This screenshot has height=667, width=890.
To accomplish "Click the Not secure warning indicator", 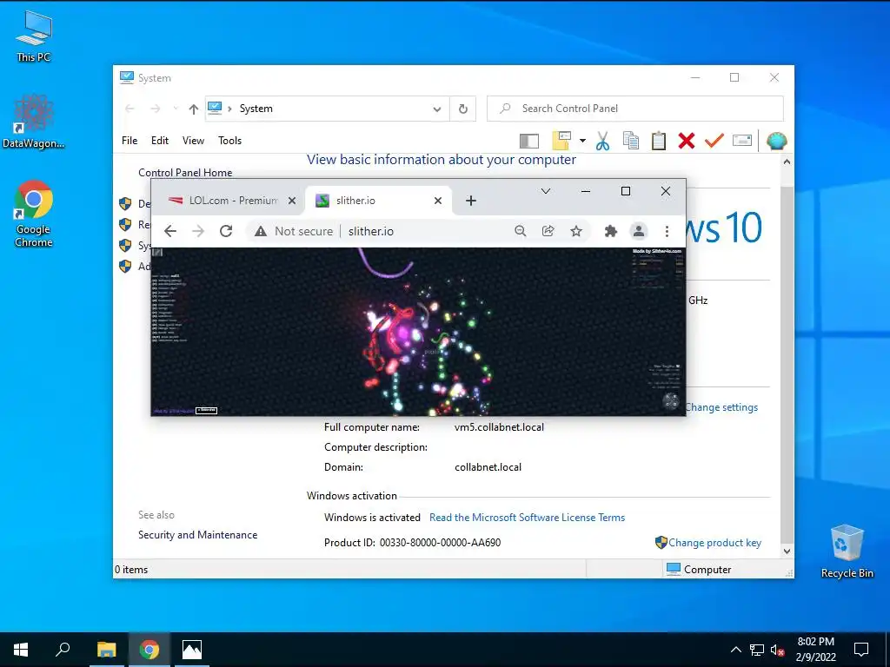I will [294, 231].
